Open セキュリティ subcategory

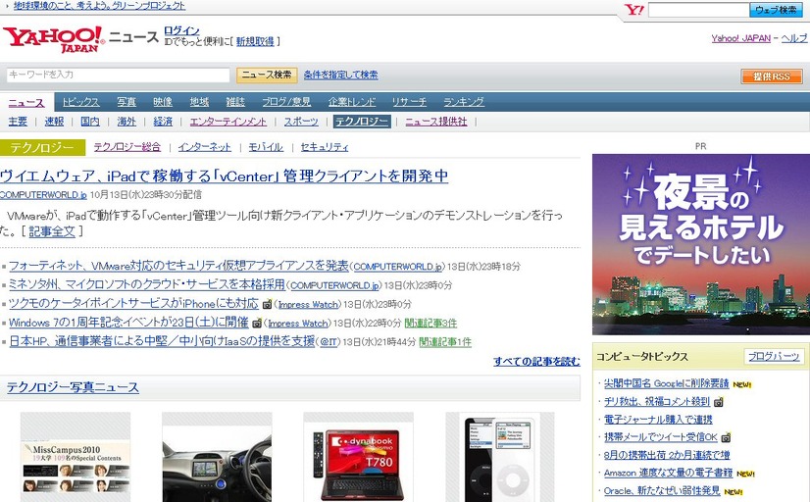[325, 147]
